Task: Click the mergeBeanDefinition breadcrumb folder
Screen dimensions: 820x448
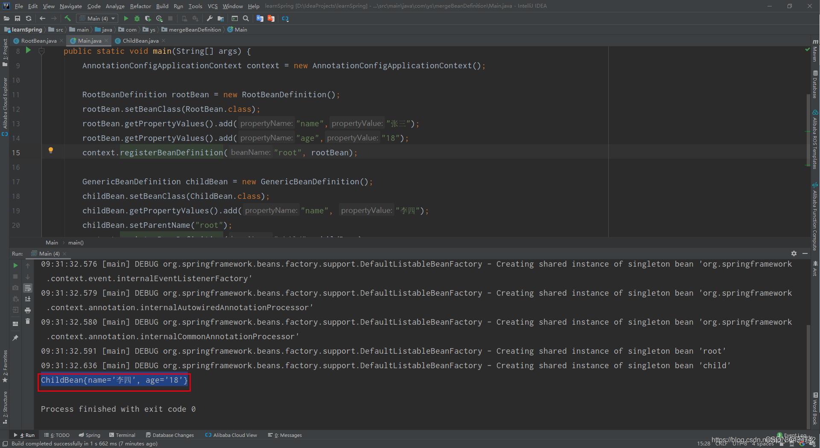Action: coord(191,30)
